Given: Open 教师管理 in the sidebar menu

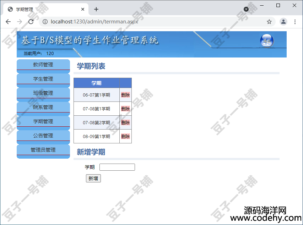Looking at the screenshot, I should [x=43, y=65].
